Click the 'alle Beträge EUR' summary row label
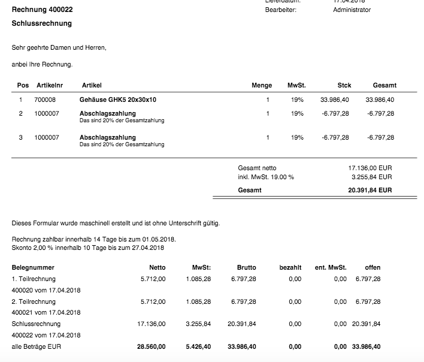The height and width of the screenshot is (362, 424). [x=37, y=346]
